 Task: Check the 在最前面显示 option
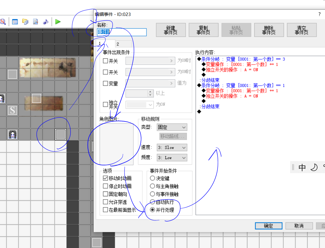click(x=105, y=210)
